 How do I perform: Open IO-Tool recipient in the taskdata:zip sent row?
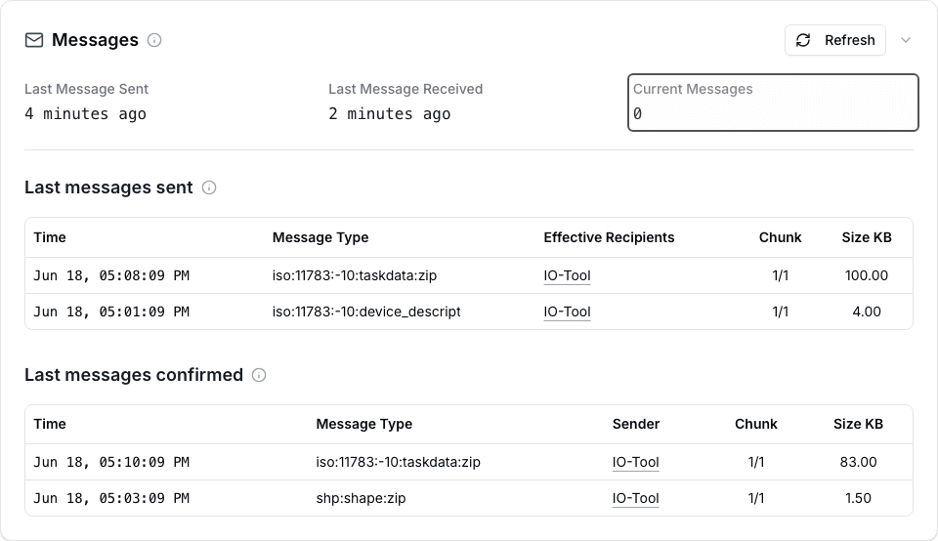tap(567, 275)
